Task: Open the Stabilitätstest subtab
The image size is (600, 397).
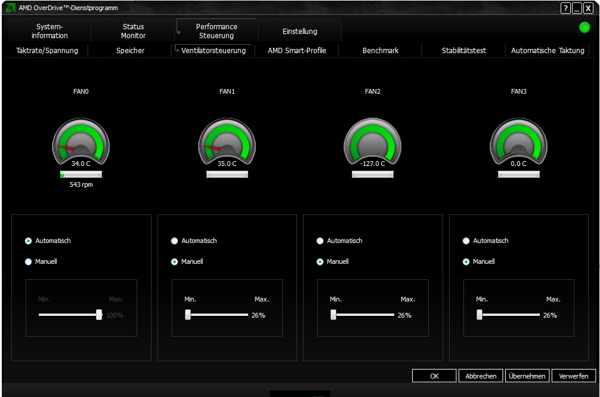Action: pyautogui.click(x=464, y=51)
